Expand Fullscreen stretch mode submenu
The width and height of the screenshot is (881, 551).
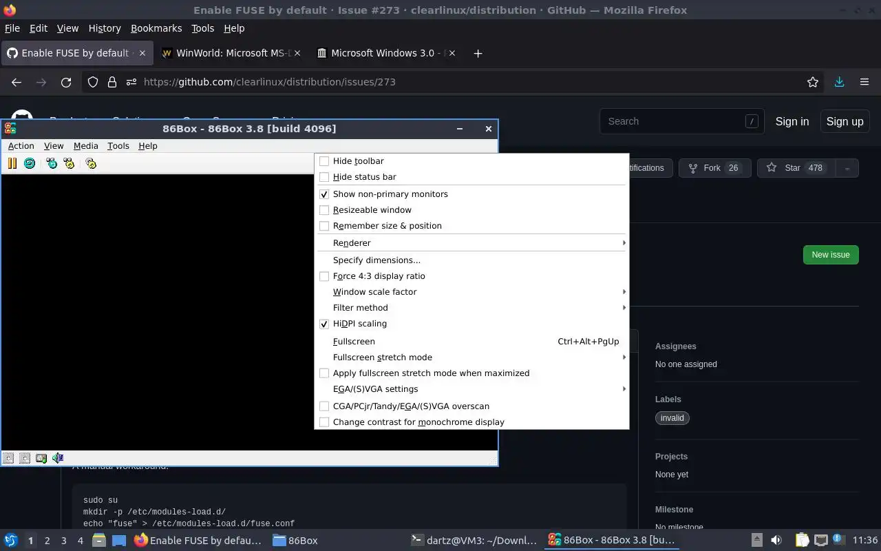(x=471, y=357)
